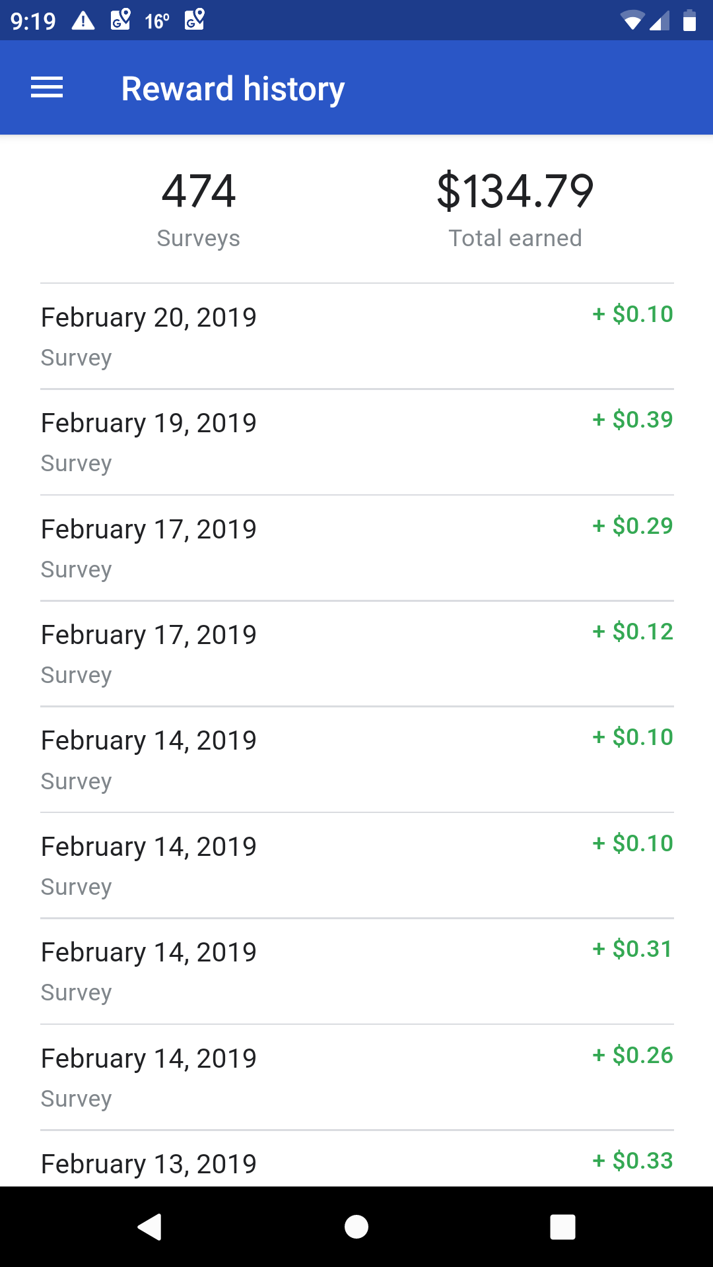
Task: Tap the 9:19 clock in status bar
Action: click(33, 21)
